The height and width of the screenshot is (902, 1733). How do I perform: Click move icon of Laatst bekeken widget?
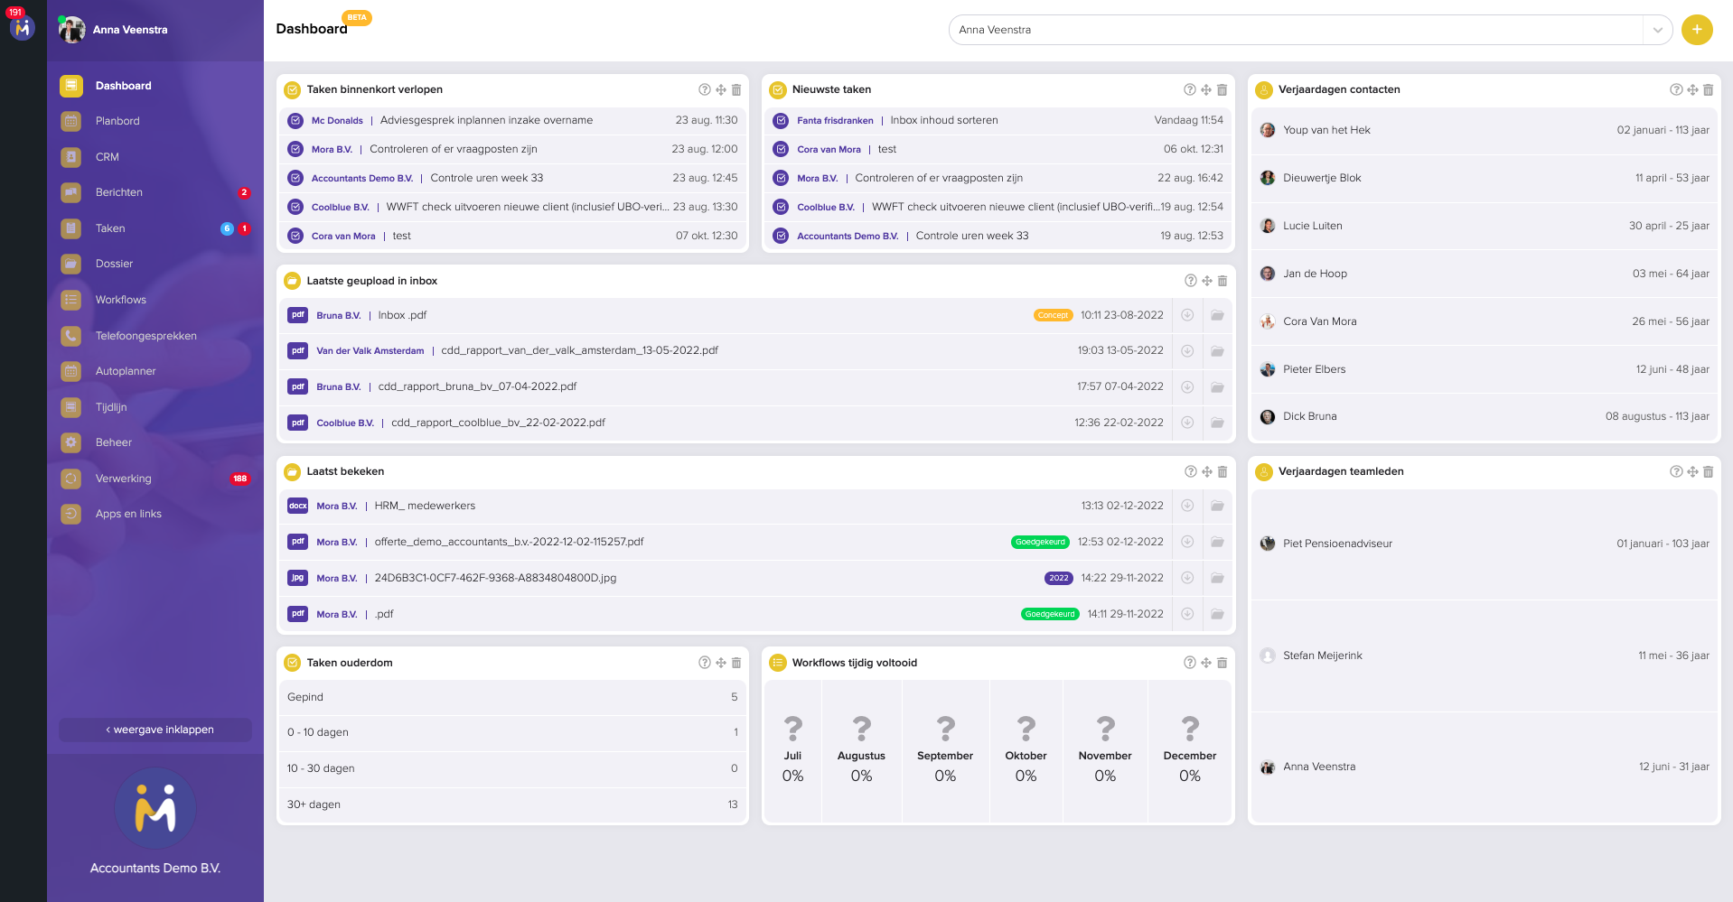[1206, 471]
